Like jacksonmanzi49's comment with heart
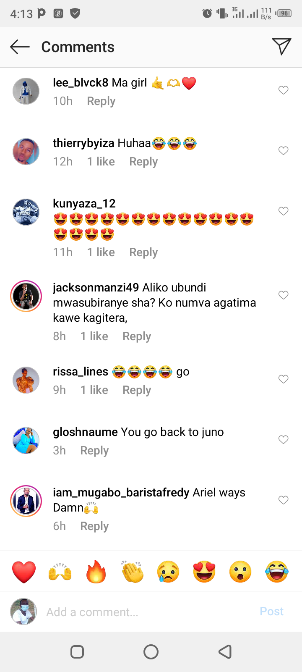The image size is (302, 672). (284, 295)
